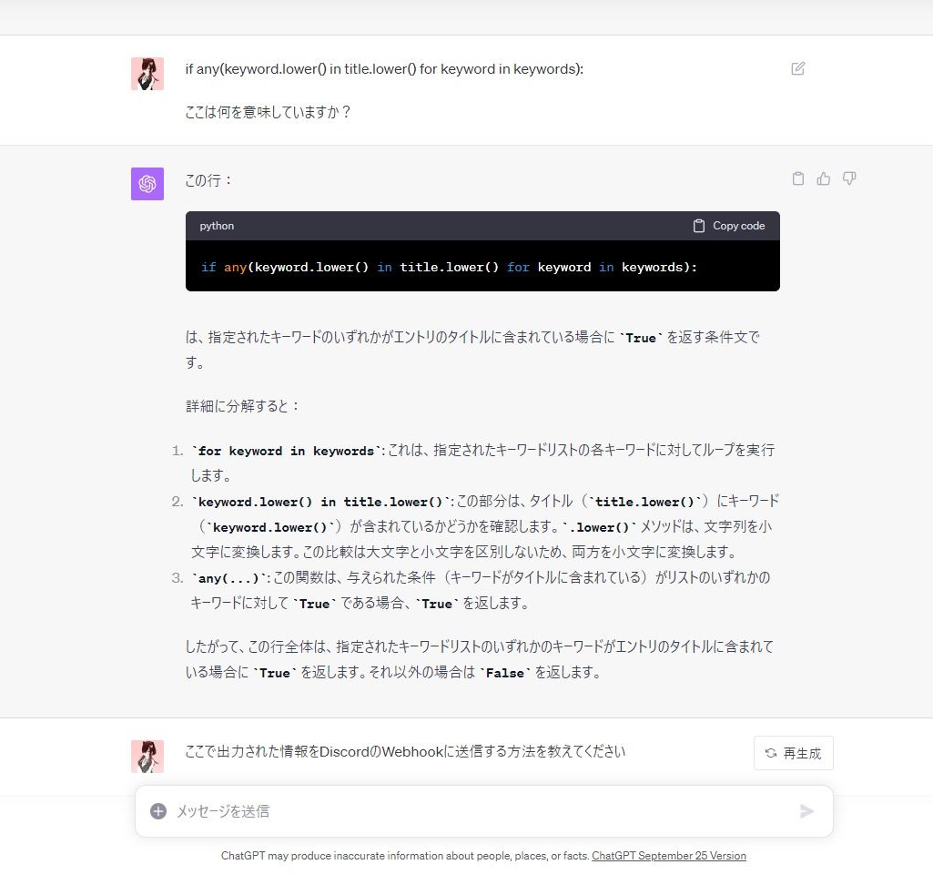Click the edit pencil icon on the user message
Image resolution: width=933 pixels, height=885 pixels.
[798, 68]
